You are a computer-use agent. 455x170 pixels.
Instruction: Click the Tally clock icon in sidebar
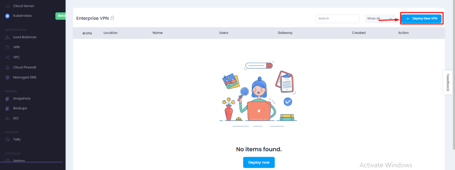pos(8,139)
